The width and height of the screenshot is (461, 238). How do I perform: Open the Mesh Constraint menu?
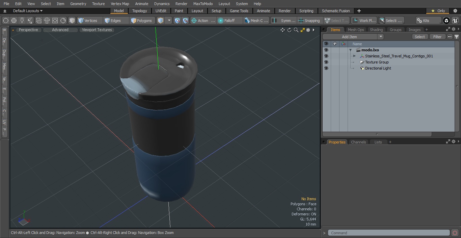(256, 21)
